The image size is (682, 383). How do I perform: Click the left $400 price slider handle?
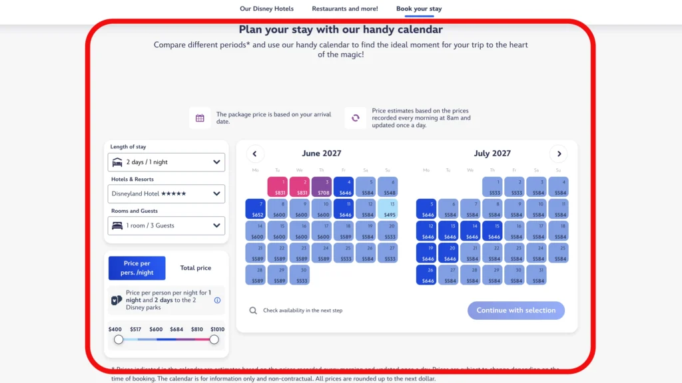coord(119,340)
